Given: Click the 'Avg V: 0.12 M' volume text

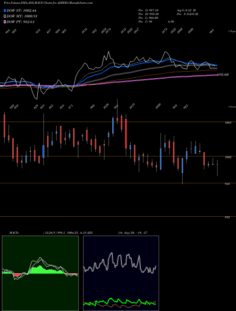Looking at the screenshot, I should coord(186,10).
